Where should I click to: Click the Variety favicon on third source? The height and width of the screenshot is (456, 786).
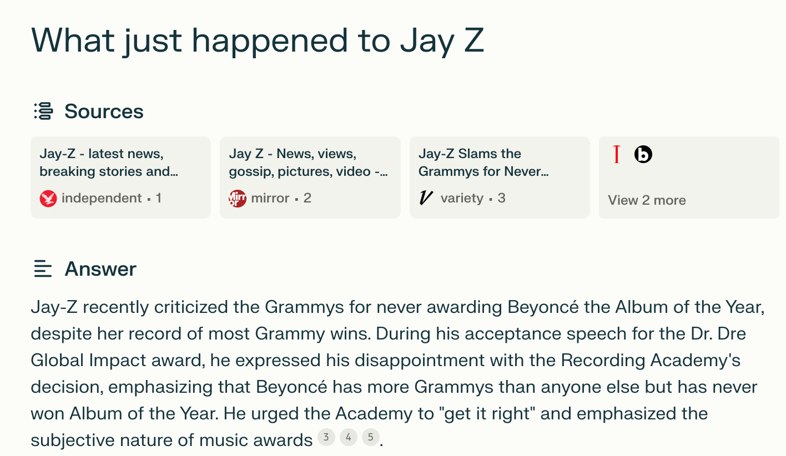pyautogui.click(x=425, y=197)
